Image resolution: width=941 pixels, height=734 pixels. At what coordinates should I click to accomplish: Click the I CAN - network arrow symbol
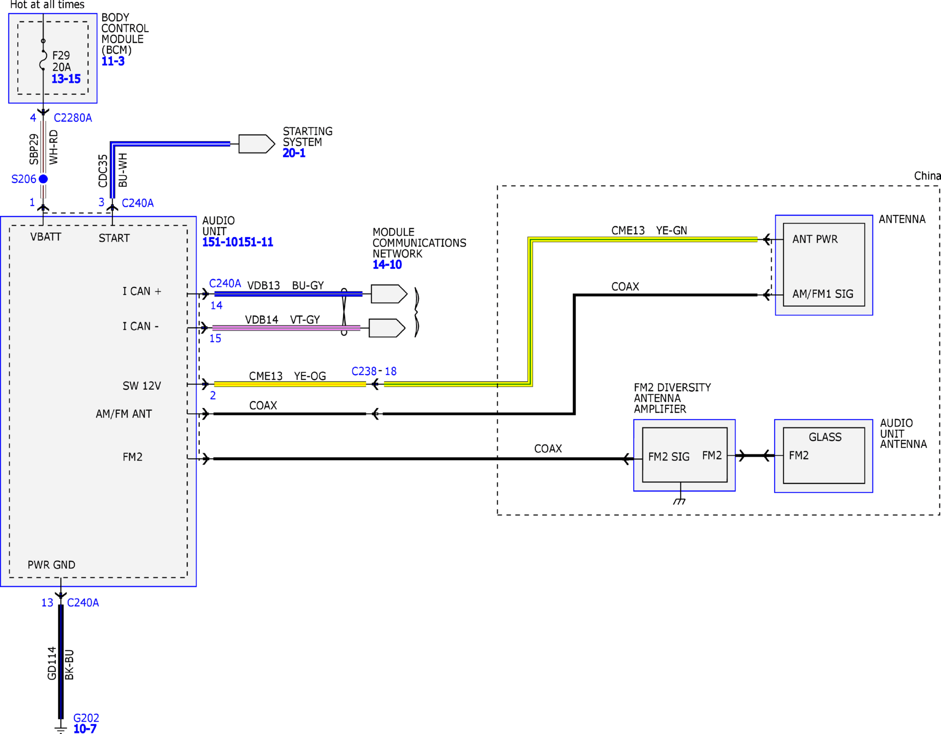387,328
